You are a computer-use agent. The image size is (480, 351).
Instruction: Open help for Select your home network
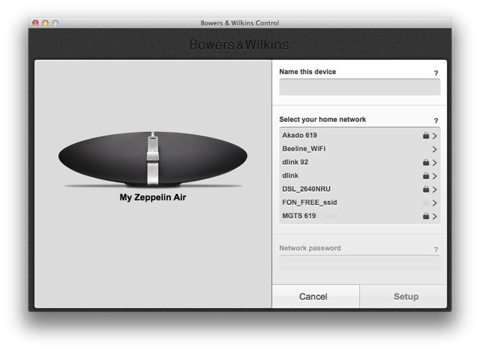tap(436, 121)
